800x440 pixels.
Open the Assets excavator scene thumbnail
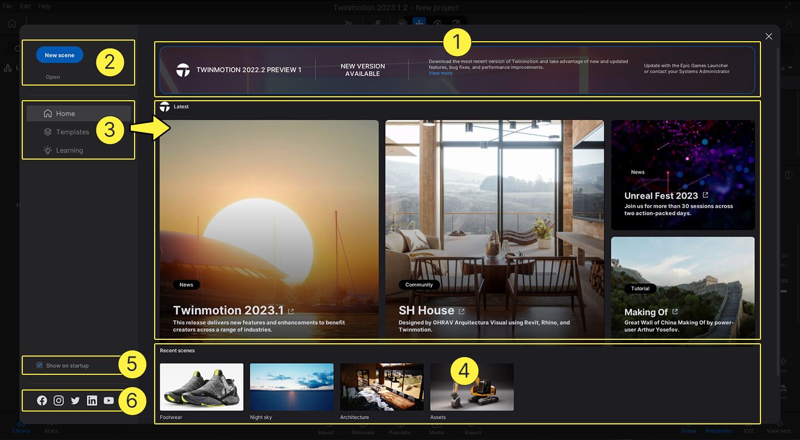(x=472, y=387)
